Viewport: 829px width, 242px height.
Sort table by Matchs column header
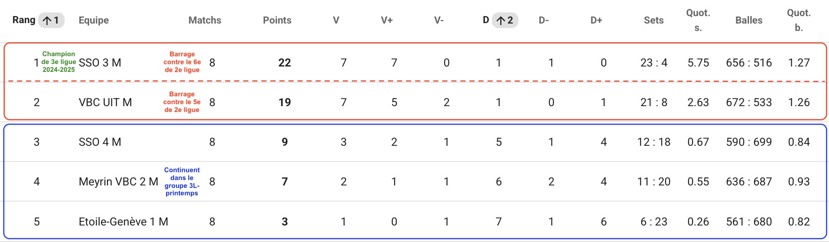[x=205, y=20]
